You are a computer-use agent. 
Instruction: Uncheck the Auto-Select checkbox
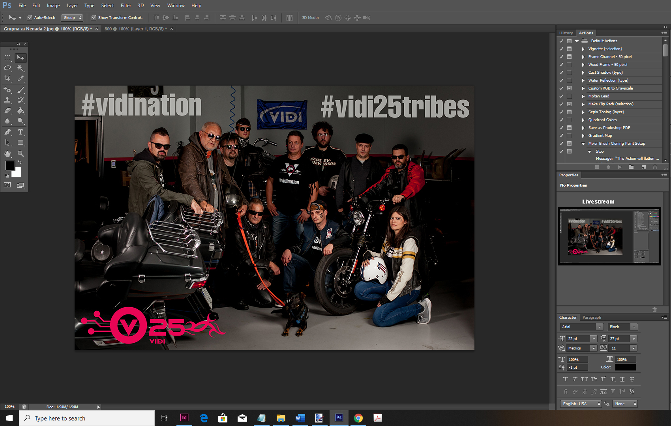click(x=30, y=17)
